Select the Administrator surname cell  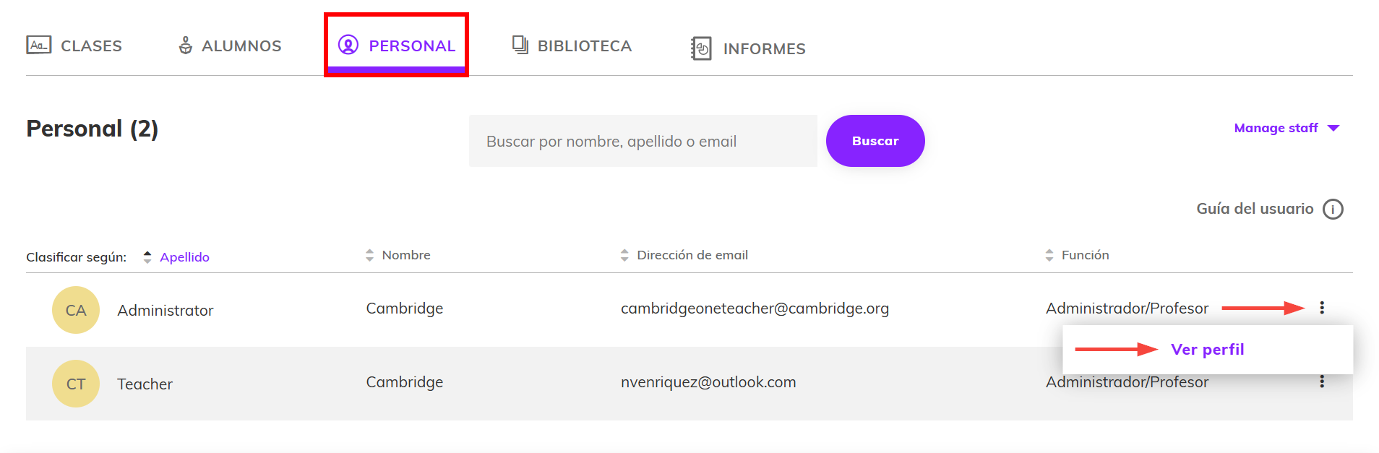pos(166,310)
